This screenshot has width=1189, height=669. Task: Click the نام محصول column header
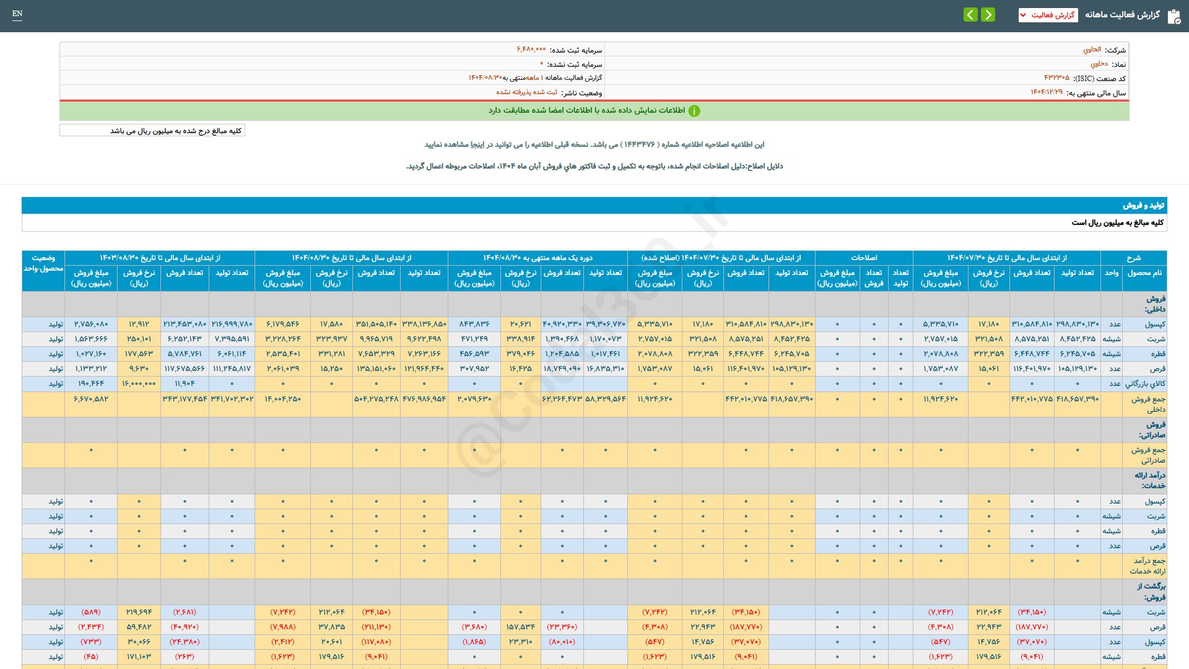1144,273
